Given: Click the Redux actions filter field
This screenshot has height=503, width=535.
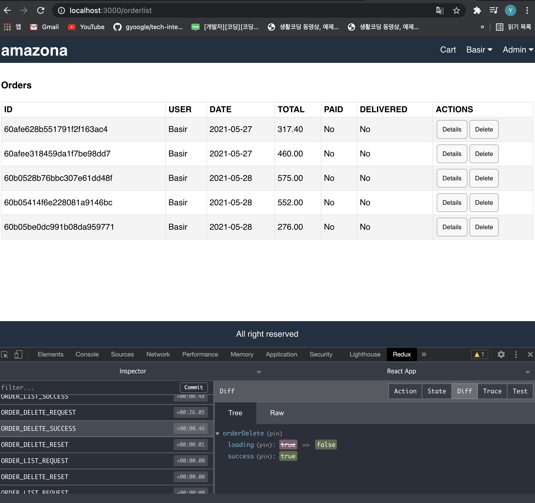Looking at the screenshot, I should (89, 387).
